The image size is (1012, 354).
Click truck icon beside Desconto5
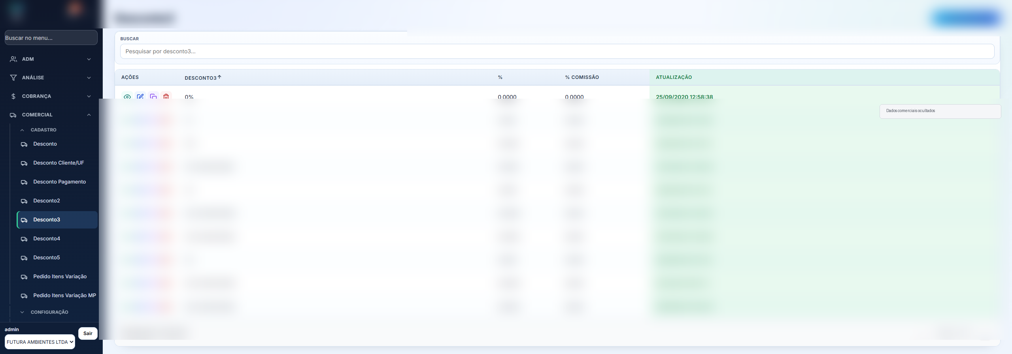click(x=24, y=258)
